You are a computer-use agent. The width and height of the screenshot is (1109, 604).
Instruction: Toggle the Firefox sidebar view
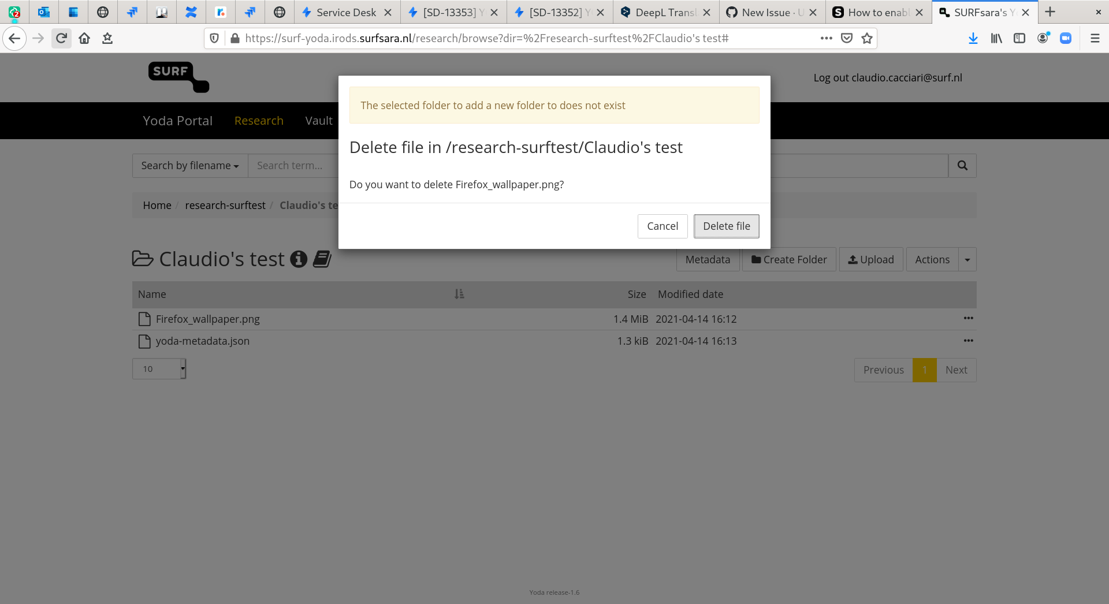coord(1019,39)
